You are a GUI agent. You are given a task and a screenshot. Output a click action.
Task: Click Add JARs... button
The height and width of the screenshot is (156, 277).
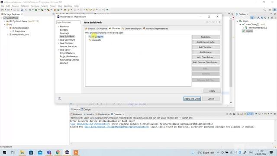coord(206,37)
